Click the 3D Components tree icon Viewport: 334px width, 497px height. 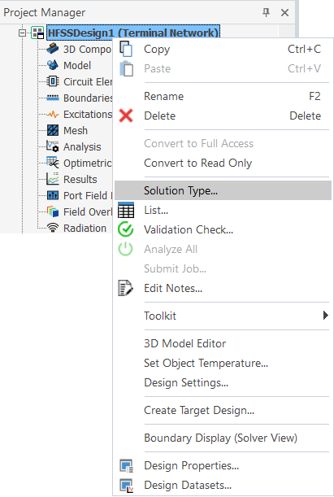53,49
